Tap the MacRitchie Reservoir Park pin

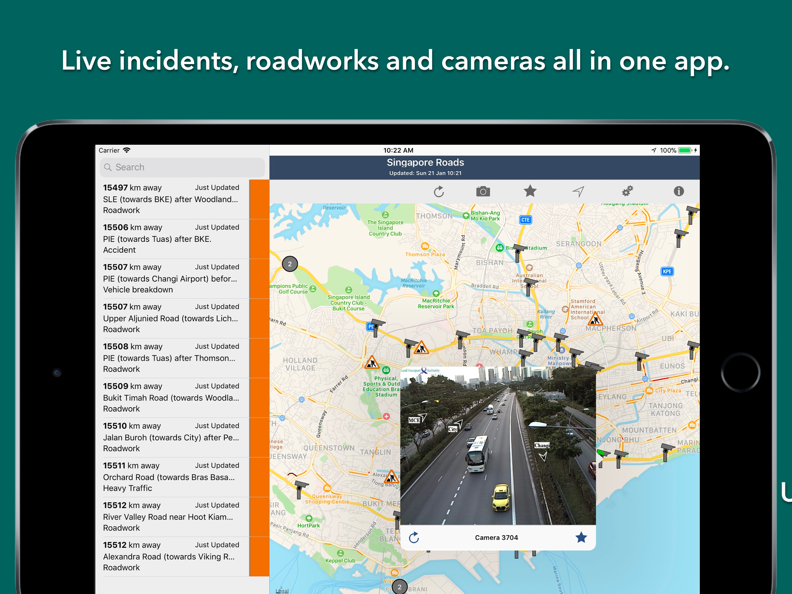point(436,294)
